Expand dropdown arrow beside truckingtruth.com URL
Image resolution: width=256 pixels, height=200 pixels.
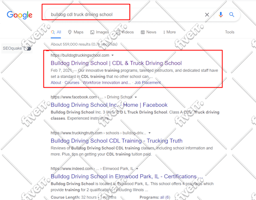[149, 133]
